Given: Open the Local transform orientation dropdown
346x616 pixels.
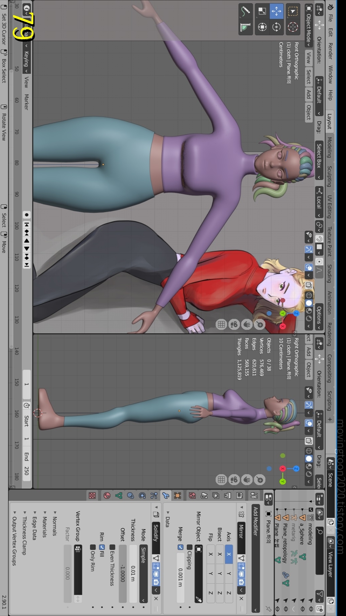Looking at the screenshot, I should point(319,202).
